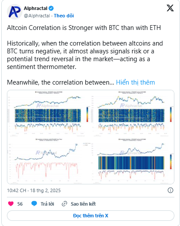Like the tweet with heart icon

coord(11,204)
